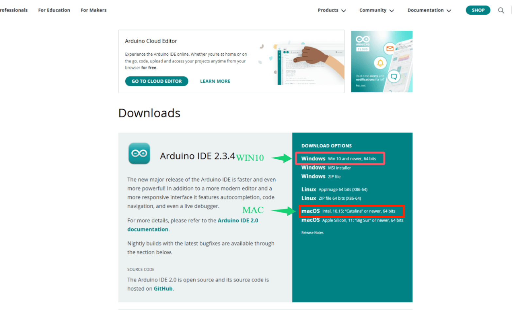Download Windows Win 10 and newer
The width and height of the screenshot is (512, 310).
[x=339, y=159]
